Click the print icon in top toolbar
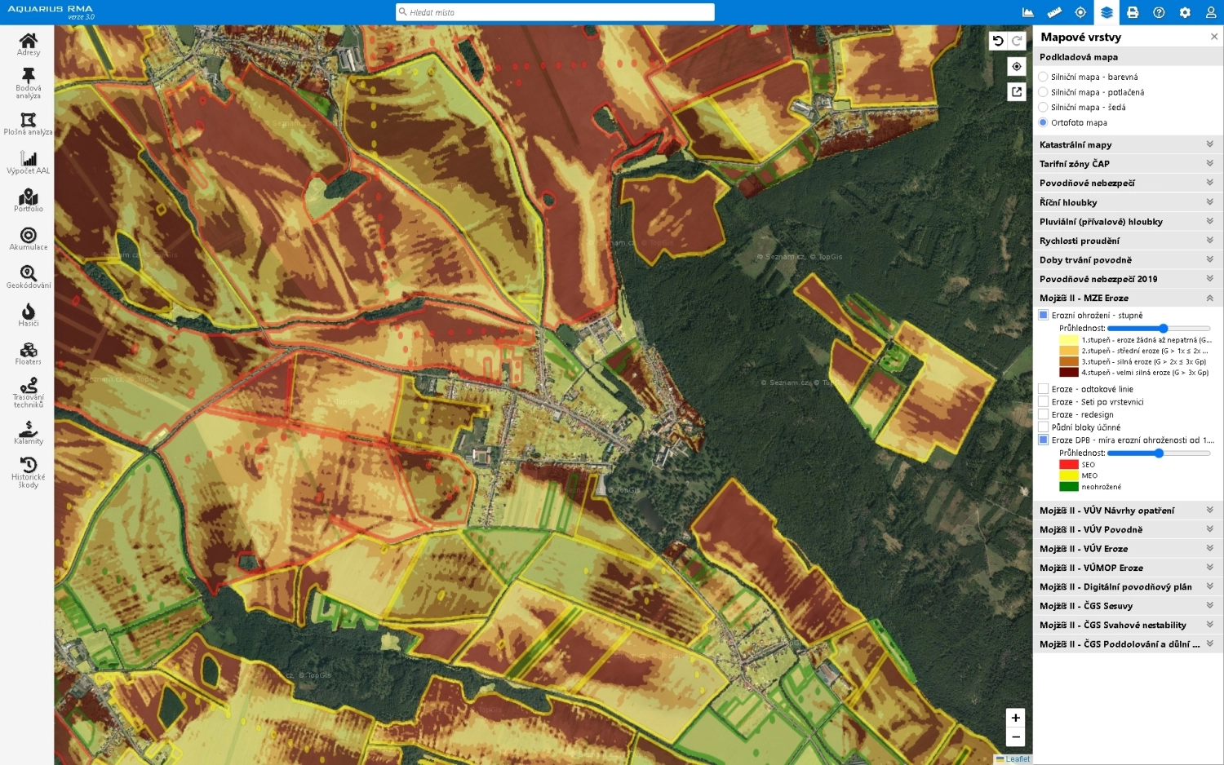This screenshot has height=765, width=1224. point(1133,12)
